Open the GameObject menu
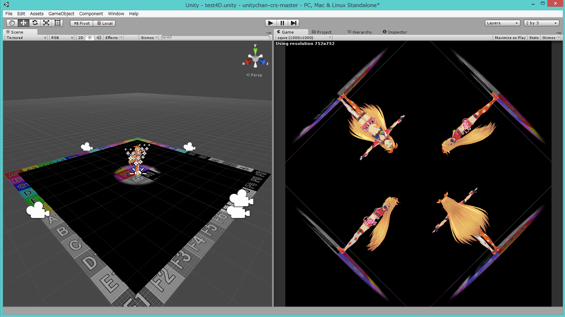Viewport: 565px width, 317px height. click(x=61, y=13)
